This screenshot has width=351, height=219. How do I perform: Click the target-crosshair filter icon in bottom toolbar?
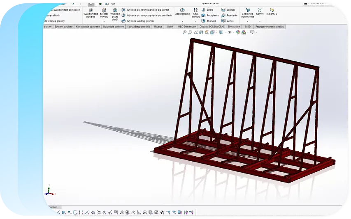coord(93,212)
